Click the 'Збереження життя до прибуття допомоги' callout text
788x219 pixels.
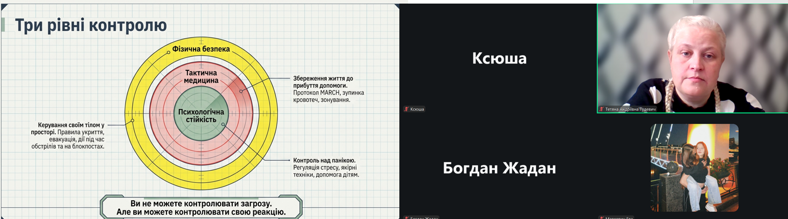pyautogui.click(x=323, y=82)
